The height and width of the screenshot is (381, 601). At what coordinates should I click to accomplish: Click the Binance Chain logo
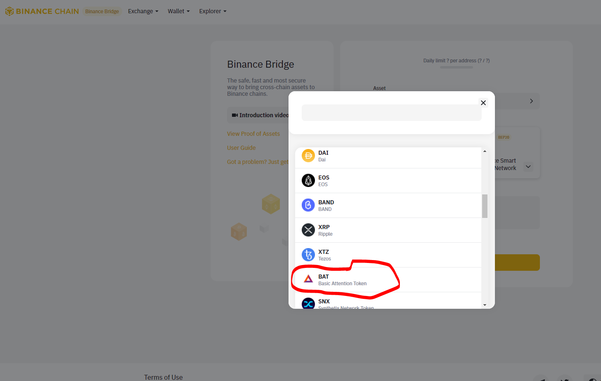pos(42,11)
